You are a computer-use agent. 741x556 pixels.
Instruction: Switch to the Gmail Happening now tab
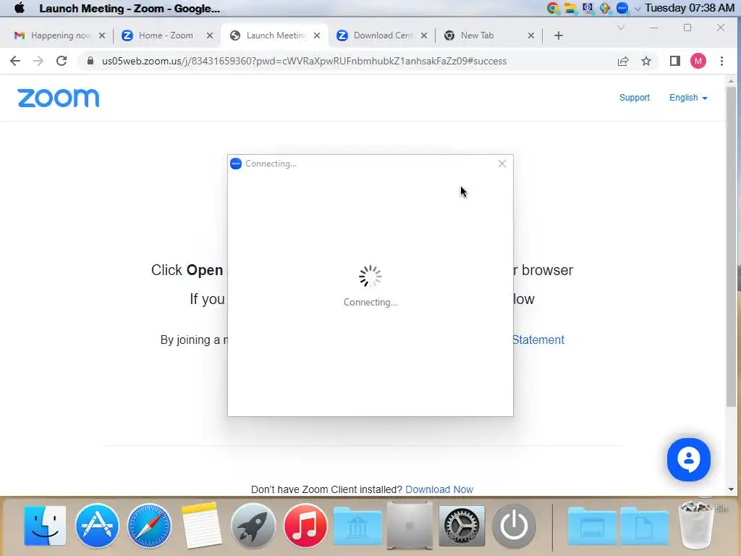(60, 35)
